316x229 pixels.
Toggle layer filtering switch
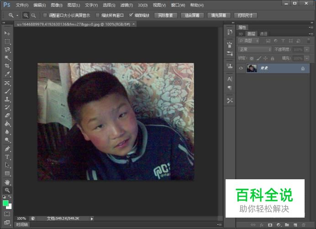tap(309, 41)
